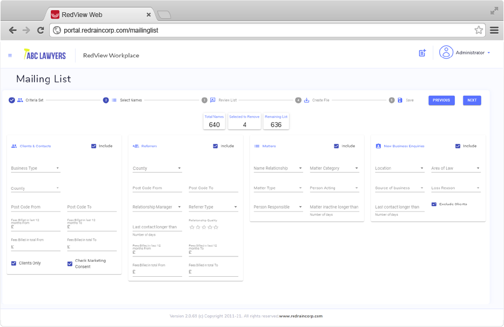The image size is (504, 327).
Task: Set Relationship Quality to the fifth star
Action: [x=216, y=227]
